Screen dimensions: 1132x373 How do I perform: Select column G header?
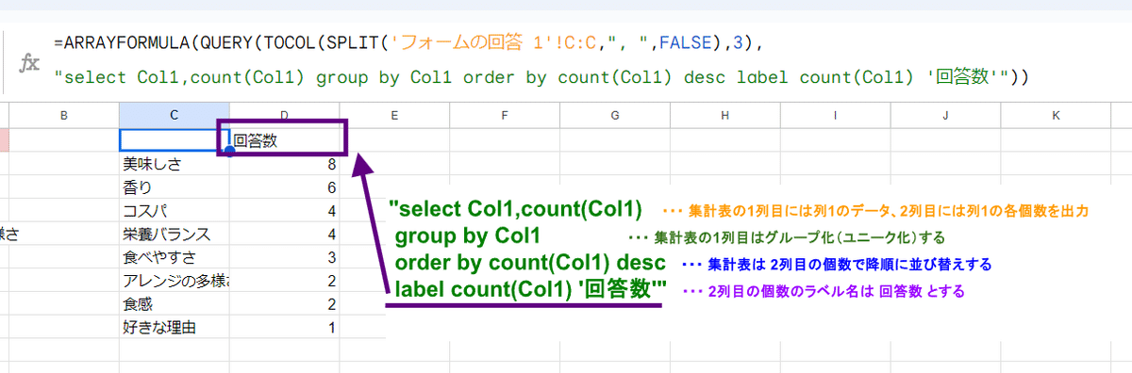(x=615, y=116)
